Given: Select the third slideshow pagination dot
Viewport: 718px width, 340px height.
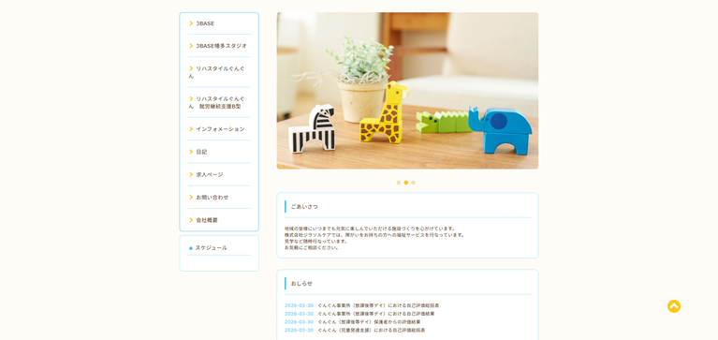Looking at the screenshot, I should (413, 183).
